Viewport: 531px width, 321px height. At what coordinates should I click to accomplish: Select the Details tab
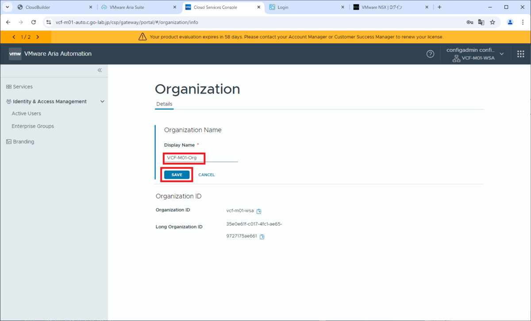(164, 104)
